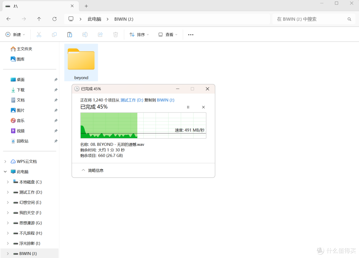Image resolution: width=359 pixels, height=258 pixels.
Task: Click file name 08. BEYOND - 无泪的遗憾.wav
Action: click(x=117, y=144)
